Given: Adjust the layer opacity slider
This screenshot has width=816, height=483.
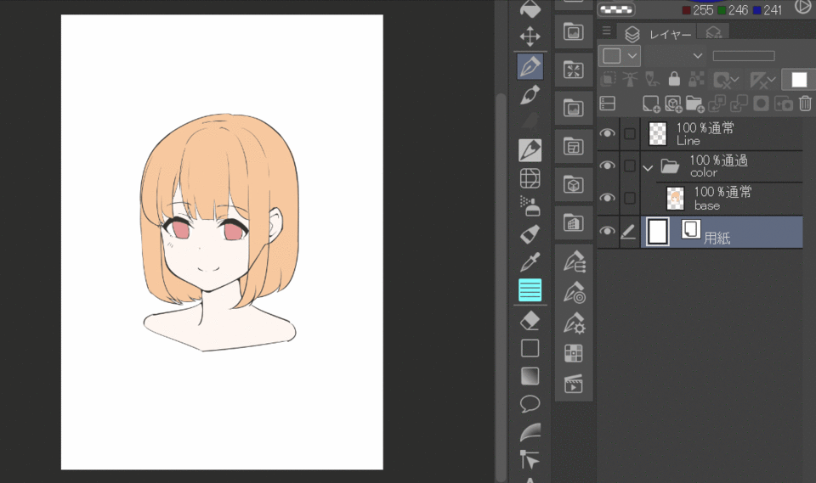Looking at the screenshot, I should coord(743,56).
